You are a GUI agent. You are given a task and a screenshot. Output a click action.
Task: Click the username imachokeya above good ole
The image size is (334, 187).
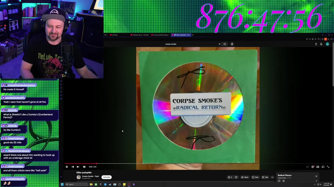pyautogui.click(x=15, y=138)
